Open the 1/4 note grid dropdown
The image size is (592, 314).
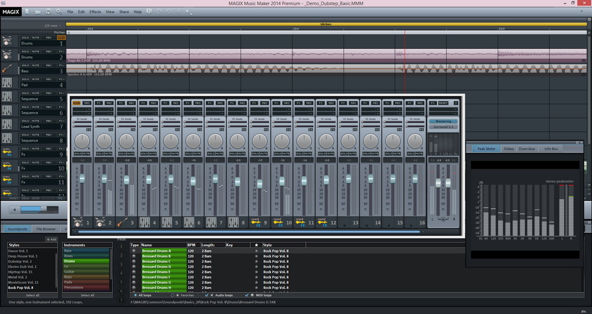53,25
